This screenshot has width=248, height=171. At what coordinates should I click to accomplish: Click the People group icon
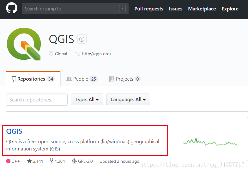pyautogui.click(x=69, y=79)
